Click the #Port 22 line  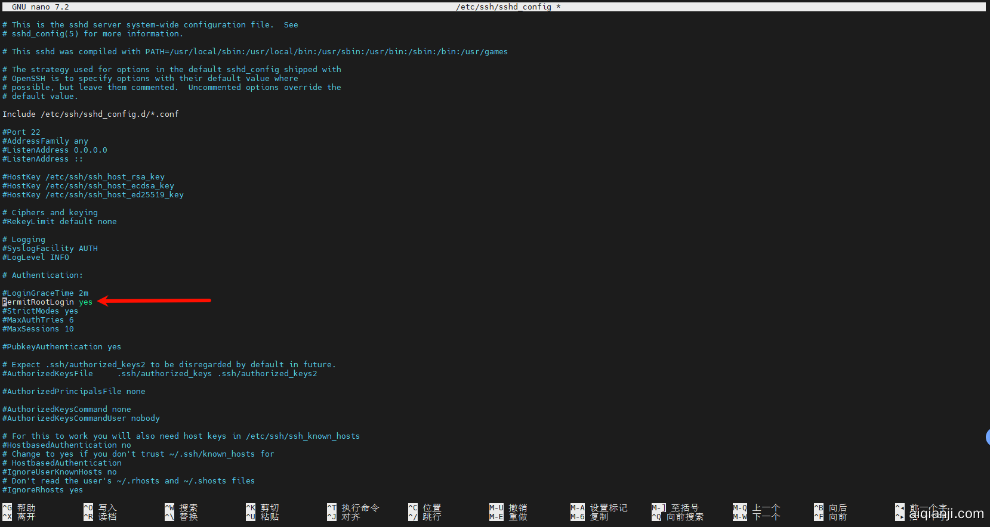click(21, 132)
